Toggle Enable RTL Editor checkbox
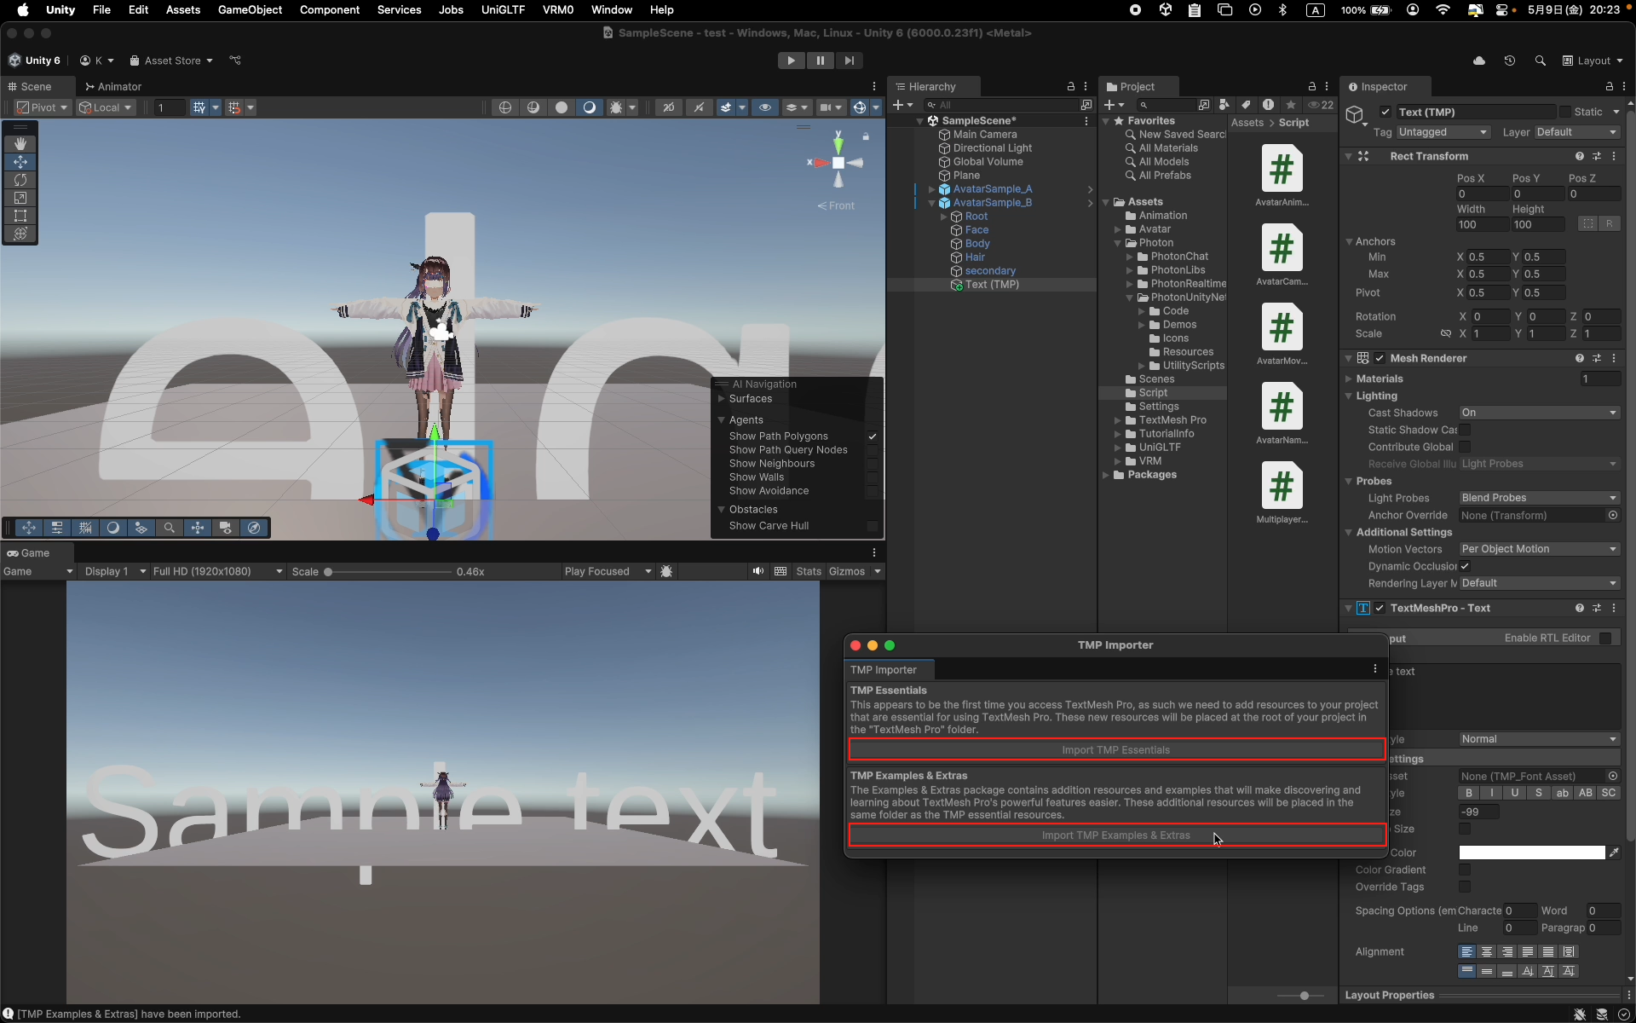This screenshot has width=1636, height=1023. tap(1605, 638)
